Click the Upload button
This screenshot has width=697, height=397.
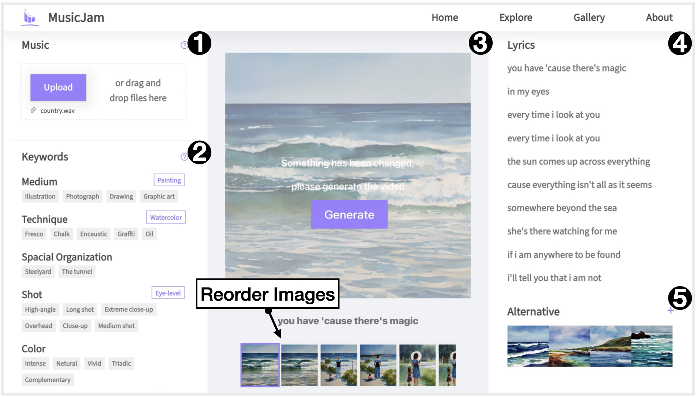pyautogui.click(x=58, y=88)
